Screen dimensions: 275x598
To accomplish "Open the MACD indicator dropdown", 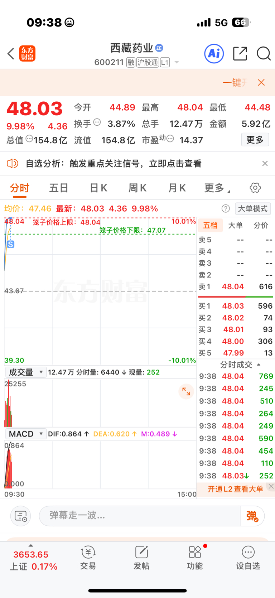I will [25, 434].
